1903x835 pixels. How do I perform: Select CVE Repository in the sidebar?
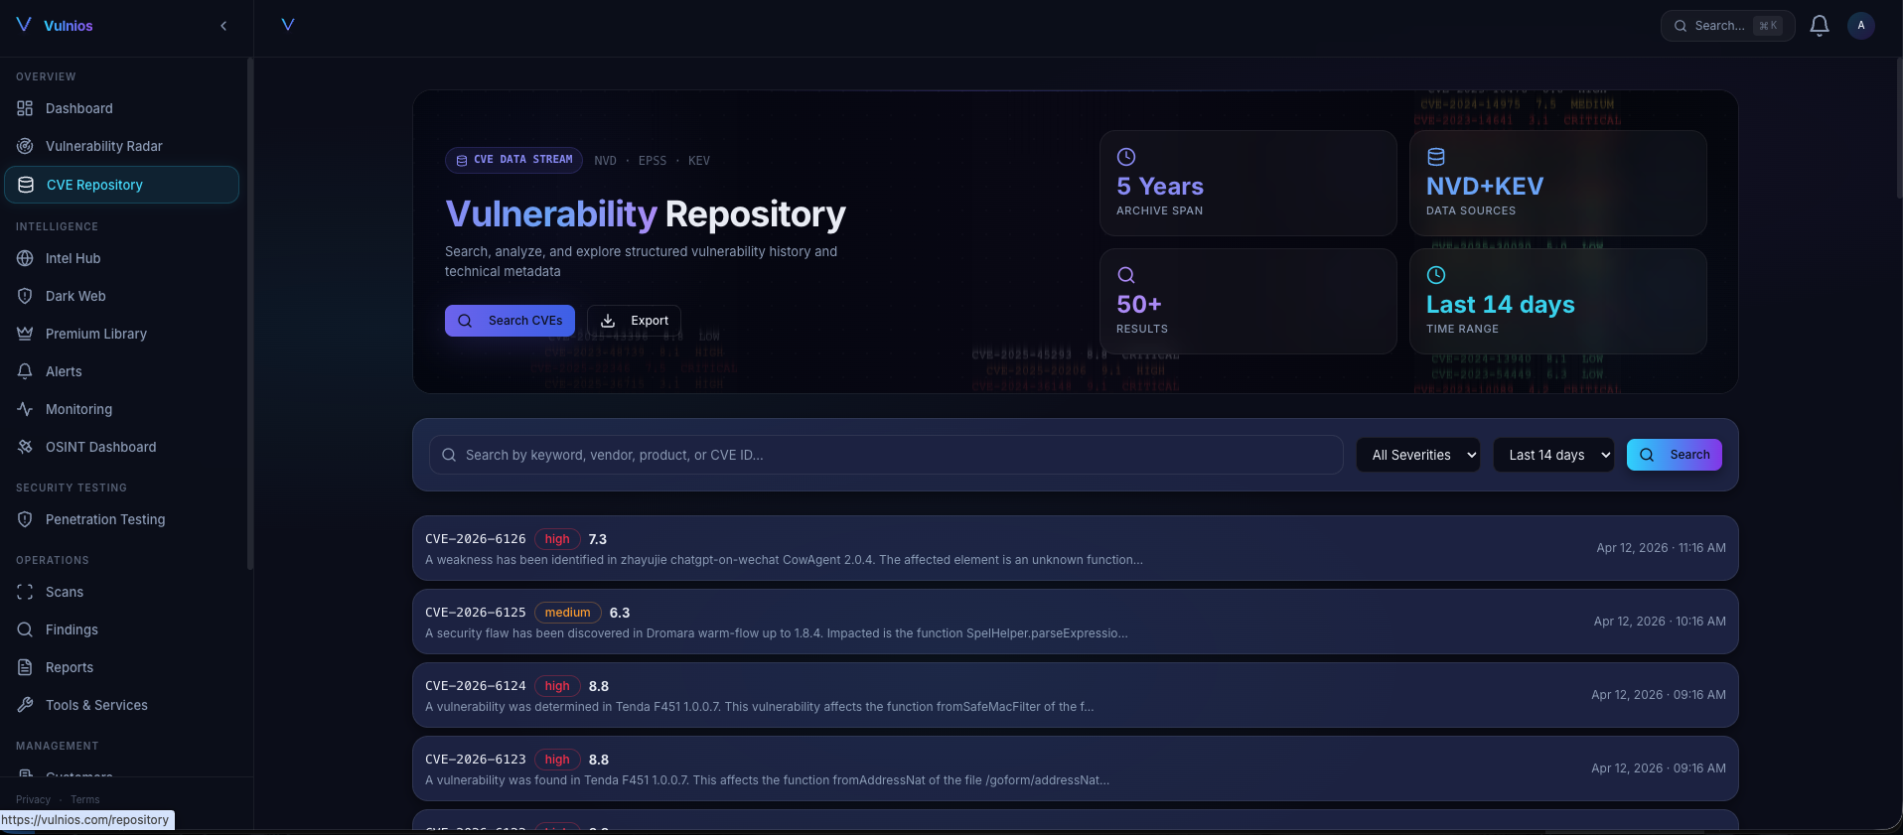click(x=121, y=185)
